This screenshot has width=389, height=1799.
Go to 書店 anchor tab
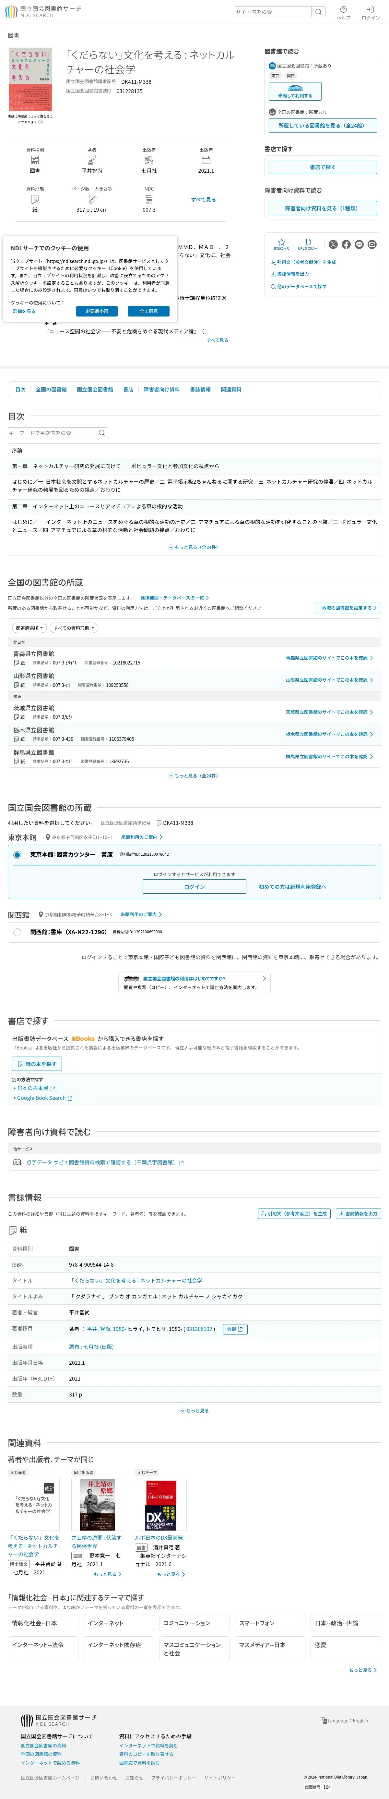tap(128, 390)
